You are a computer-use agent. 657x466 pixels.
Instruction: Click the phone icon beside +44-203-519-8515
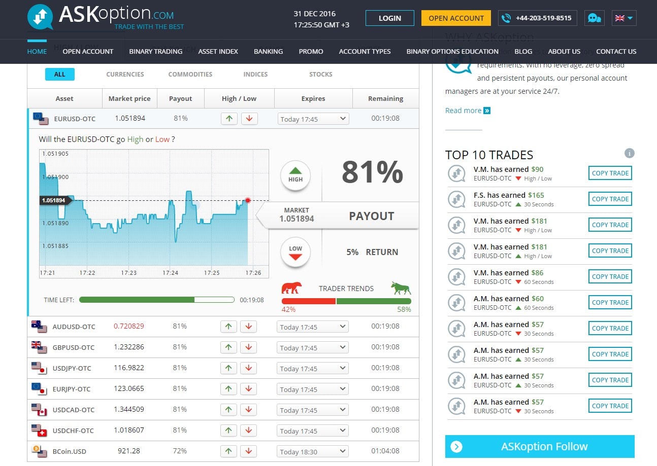506,18
